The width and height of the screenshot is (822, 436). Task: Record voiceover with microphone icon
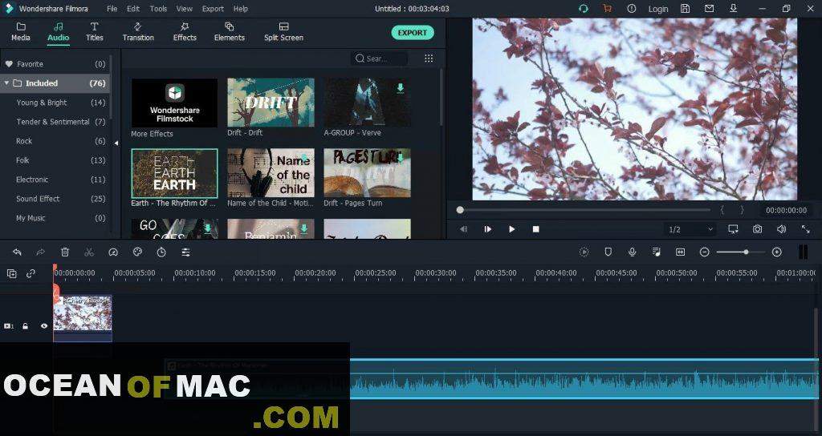coord(633,252)
